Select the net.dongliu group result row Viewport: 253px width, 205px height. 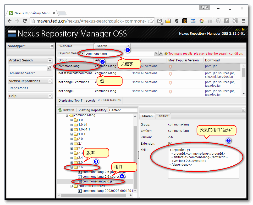coord(148,92)
